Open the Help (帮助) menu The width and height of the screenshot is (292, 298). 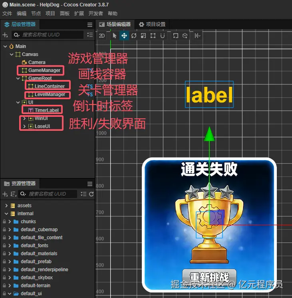point(113,14)
